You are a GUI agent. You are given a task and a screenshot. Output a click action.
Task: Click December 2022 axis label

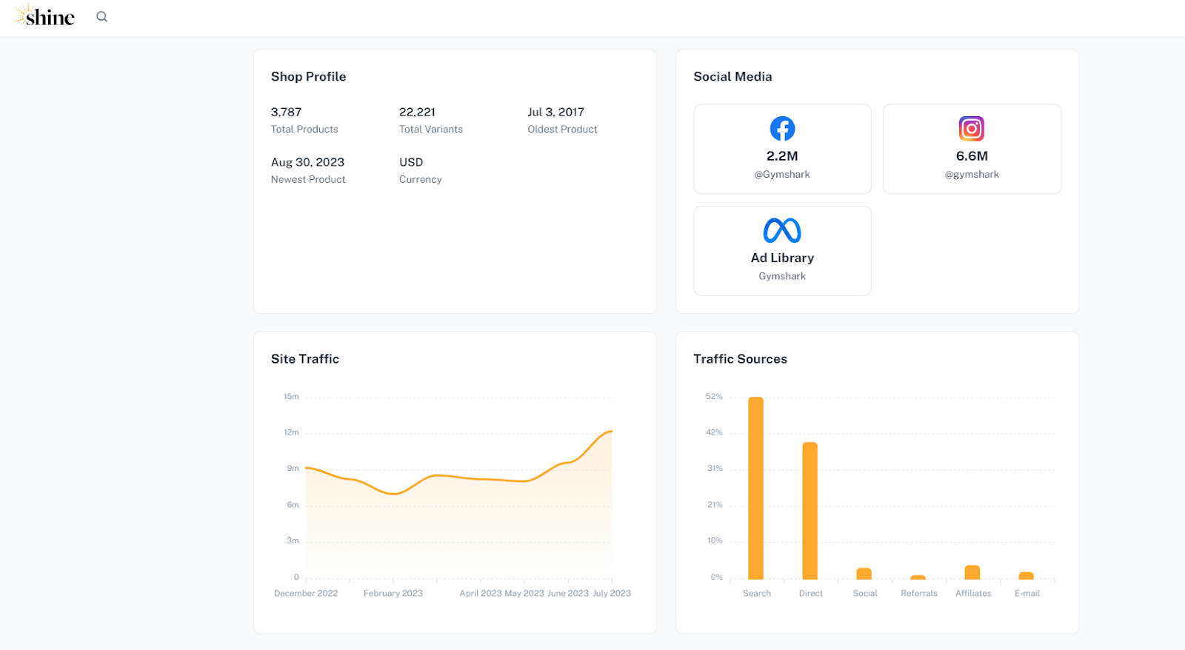coord(306,594)
